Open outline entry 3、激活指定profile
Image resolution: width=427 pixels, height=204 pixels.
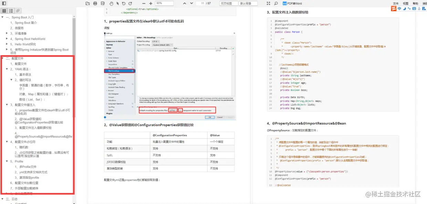pyautogui.click(x=27, y=178)
